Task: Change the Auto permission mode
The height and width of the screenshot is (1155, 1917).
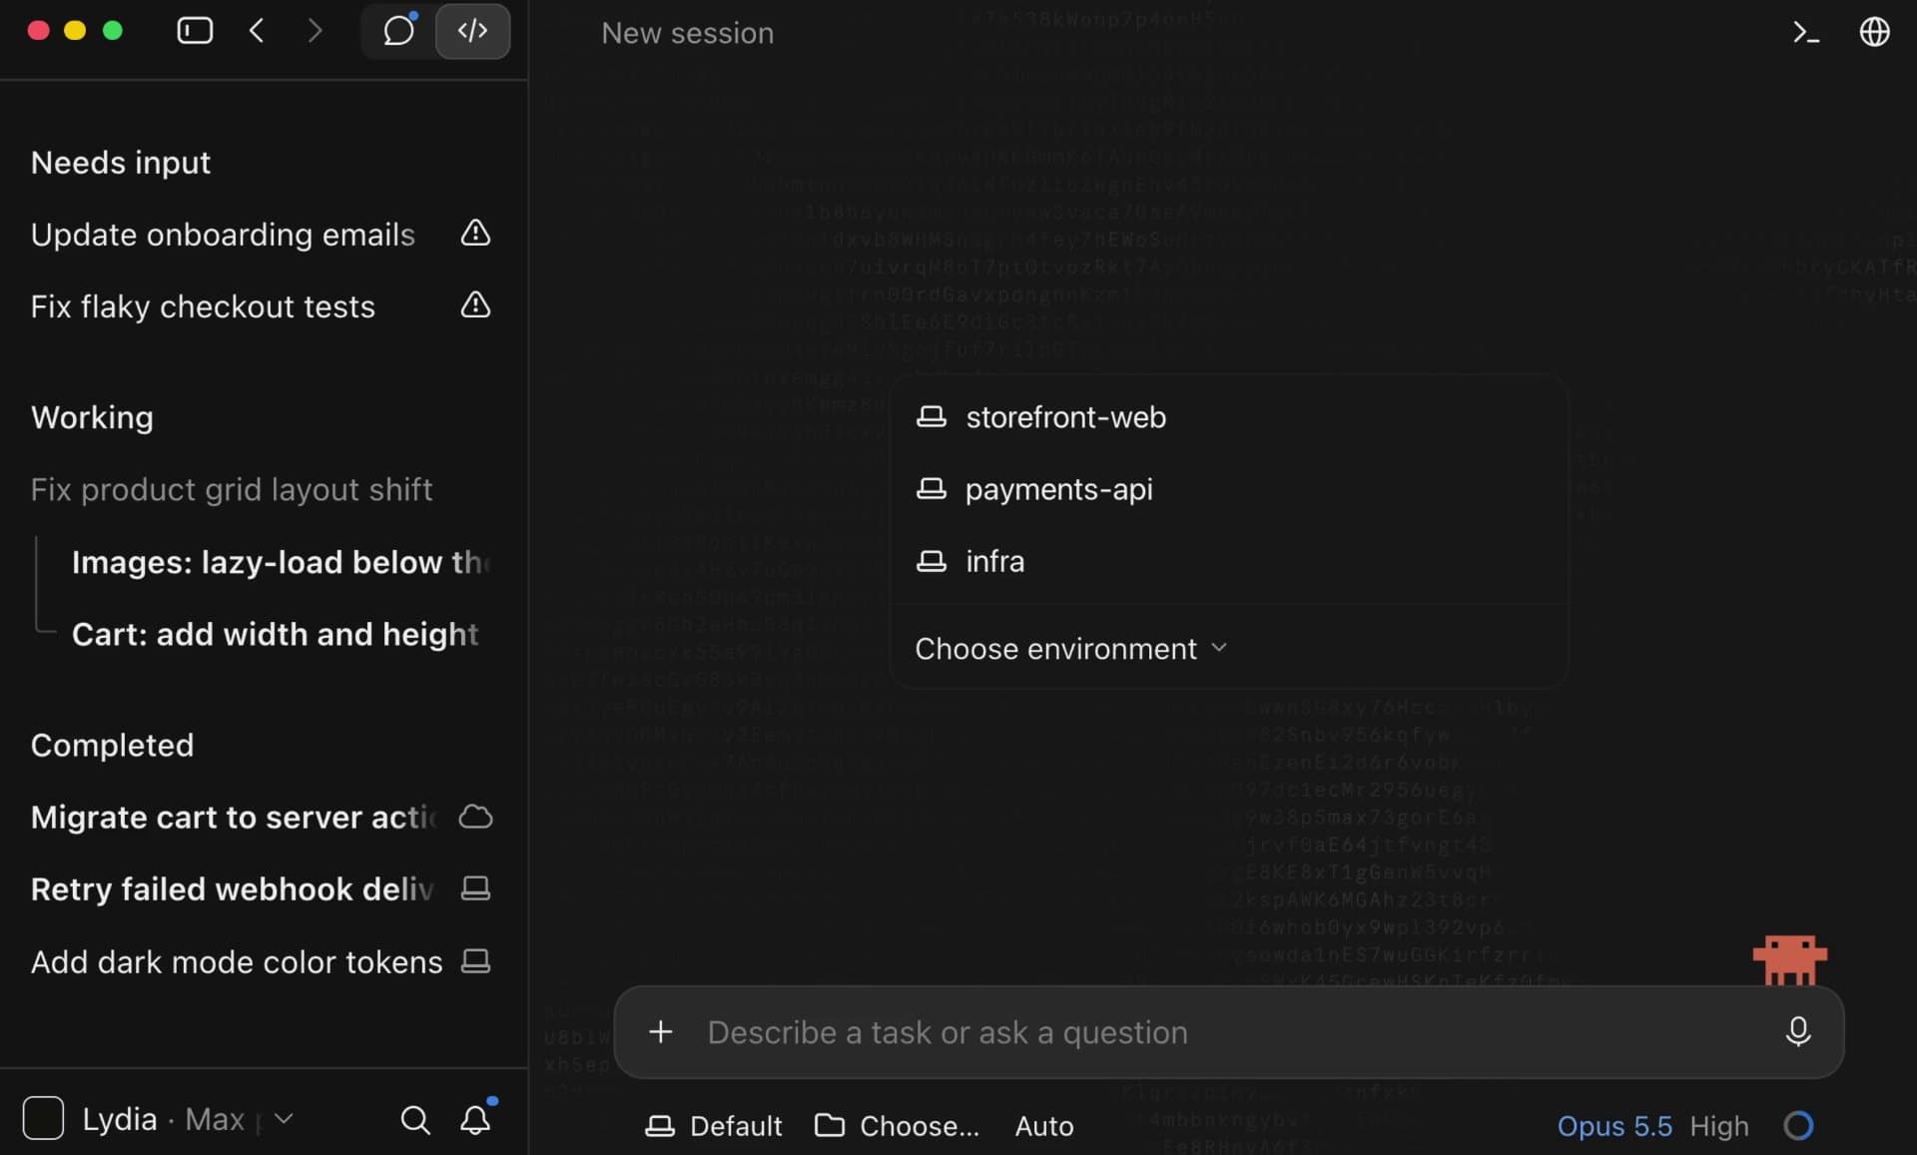Action: pos(1044,1126)
